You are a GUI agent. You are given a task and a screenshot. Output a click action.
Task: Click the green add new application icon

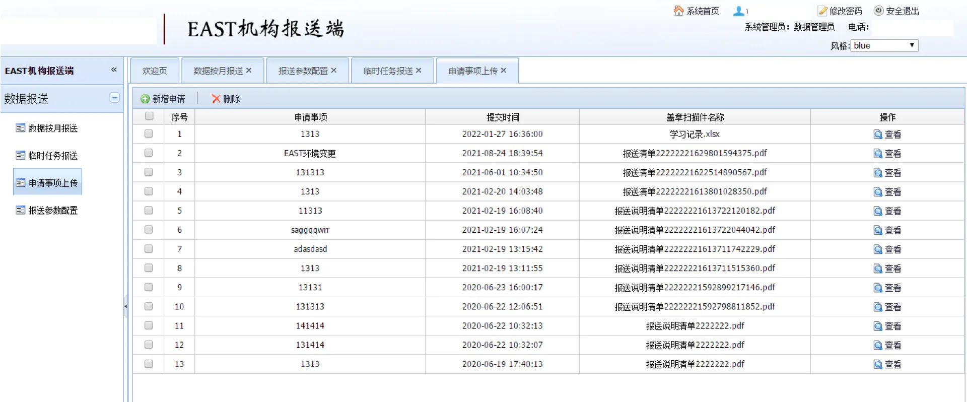click(x=145, y=99)
